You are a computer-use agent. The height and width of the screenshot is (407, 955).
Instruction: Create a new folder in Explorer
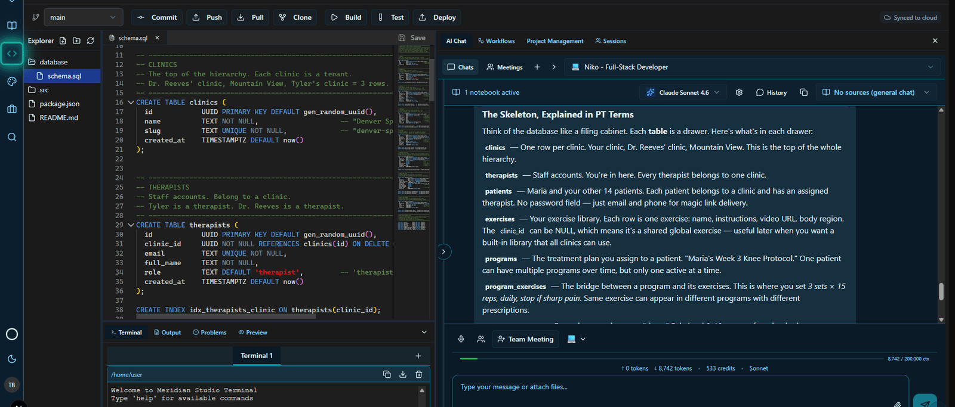[76, 41]
